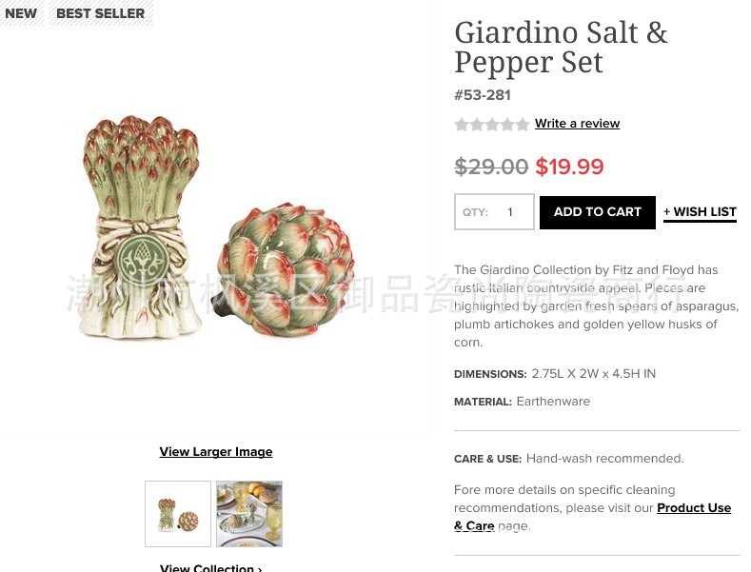Add item to the Wish List

coord(700,212)
